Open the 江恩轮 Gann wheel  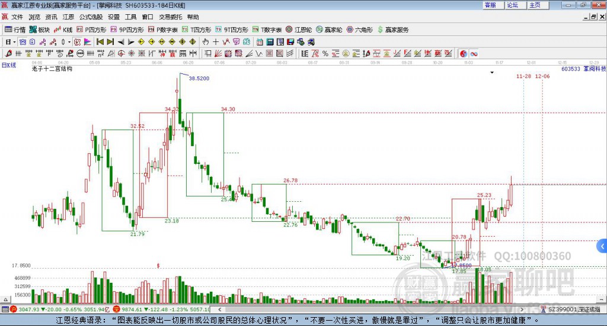[x=299, y=30]
